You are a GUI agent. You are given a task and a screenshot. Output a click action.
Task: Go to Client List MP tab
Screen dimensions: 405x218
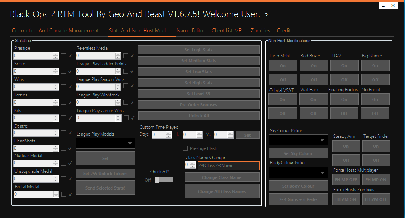tap(227, 31)
